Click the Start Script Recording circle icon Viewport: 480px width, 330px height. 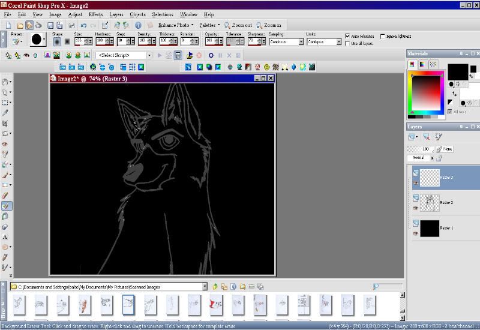[211, 55]
